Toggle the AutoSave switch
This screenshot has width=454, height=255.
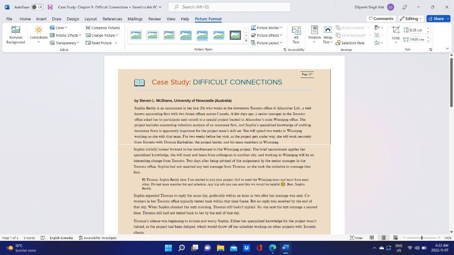pos(37,7)
